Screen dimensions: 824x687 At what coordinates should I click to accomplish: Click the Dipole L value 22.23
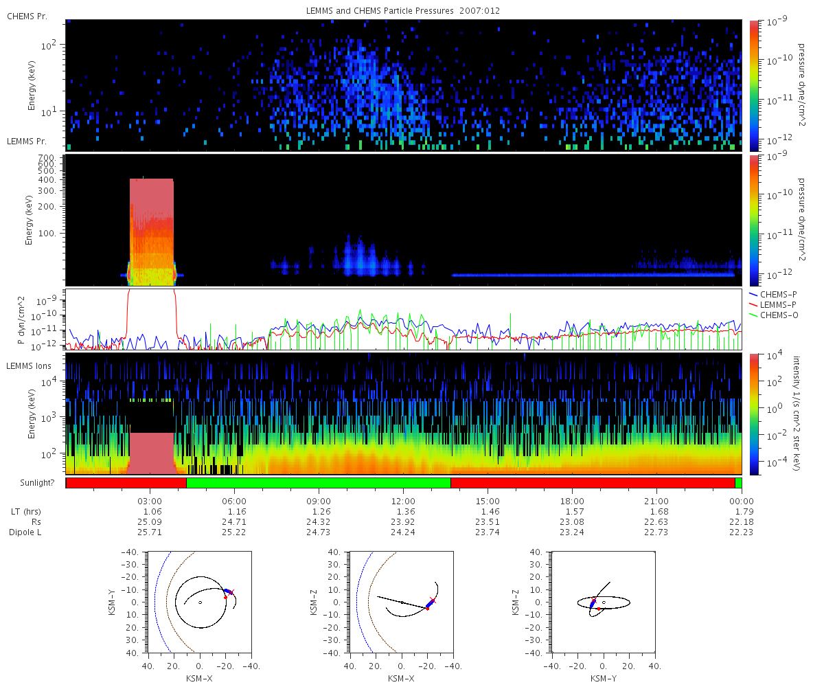(x=742, y=532)
